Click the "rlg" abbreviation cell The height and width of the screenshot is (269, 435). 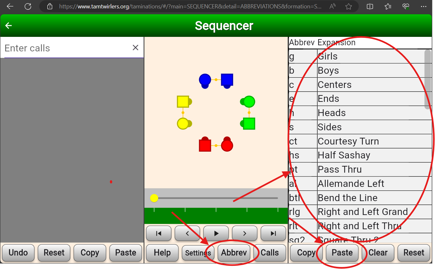(x=303, y=212)
